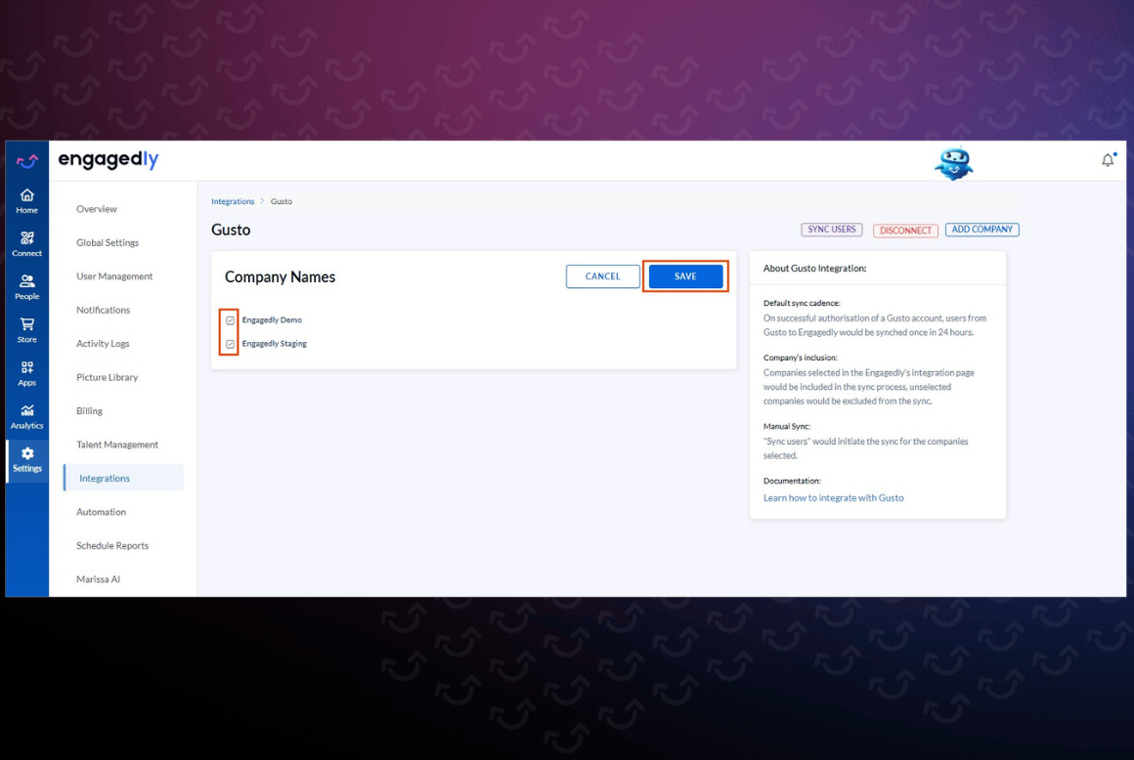Open Activity Logs
This screenshot has width=1134, height=760.
pyautogui.click(x=103, y=343)
